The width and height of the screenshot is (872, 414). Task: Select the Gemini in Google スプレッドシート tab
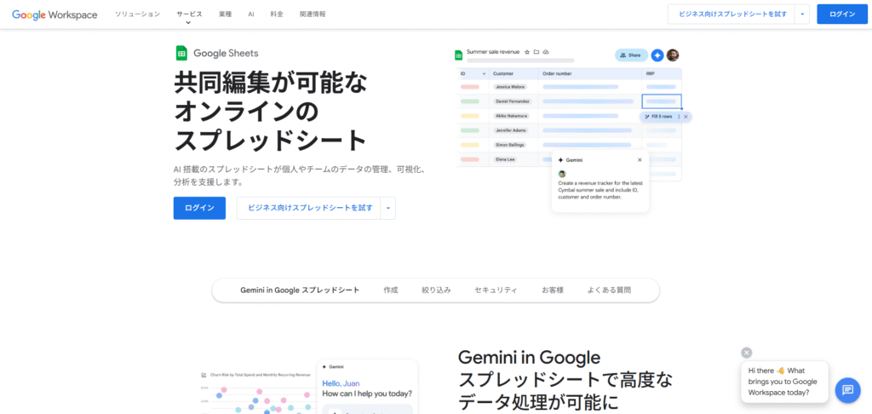coord(300,290)
